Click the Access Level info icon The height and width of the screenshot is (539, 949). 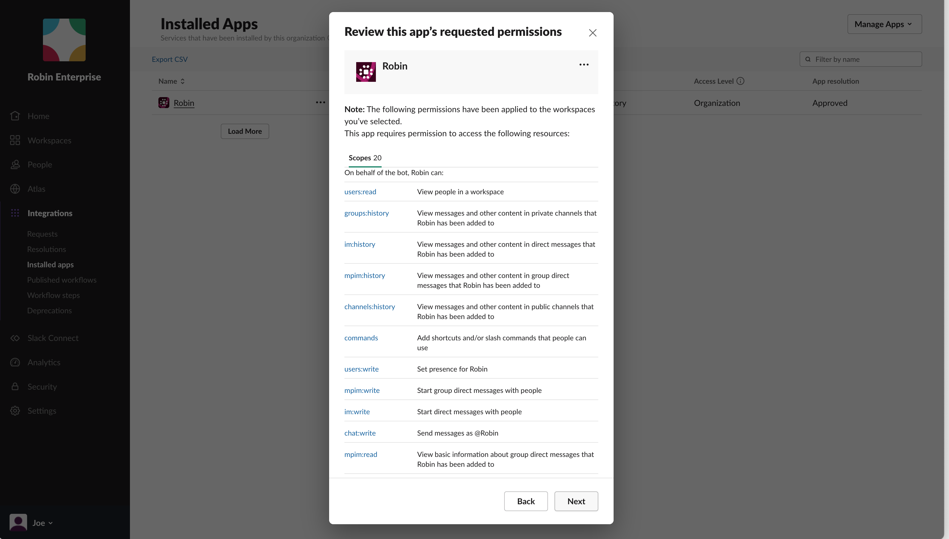pos(740,81)
